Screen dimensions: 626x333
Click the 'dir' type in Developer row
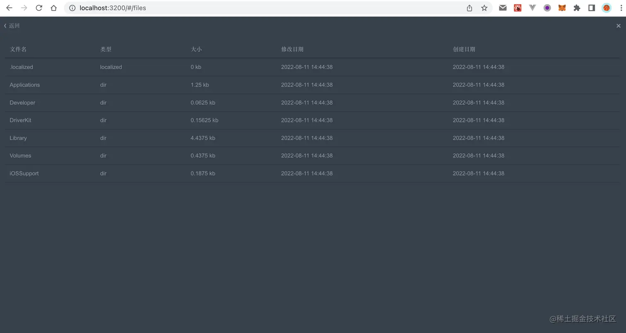[x=103, y=103]
